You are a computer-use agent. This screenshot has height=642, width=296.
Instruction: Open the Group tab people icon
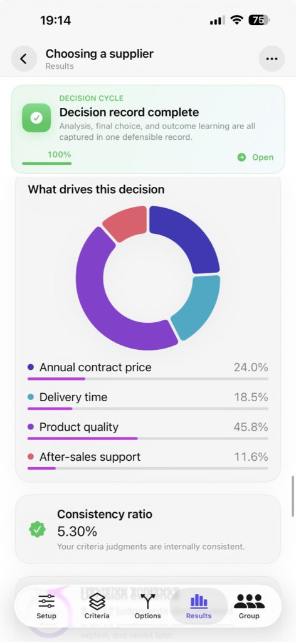point(250,601)
